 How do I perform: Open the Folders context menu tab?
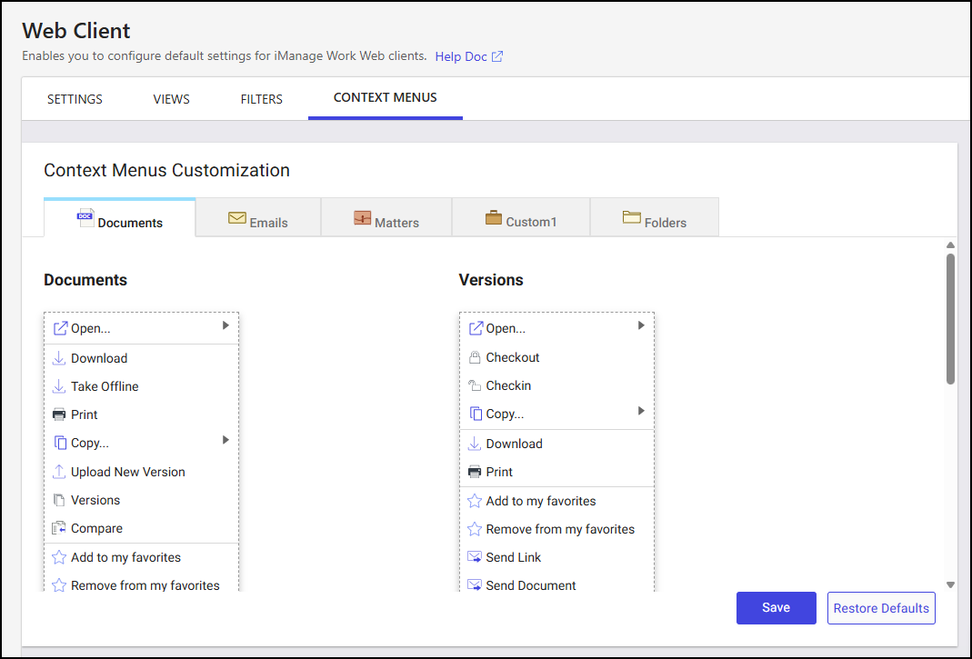[655, 218]
